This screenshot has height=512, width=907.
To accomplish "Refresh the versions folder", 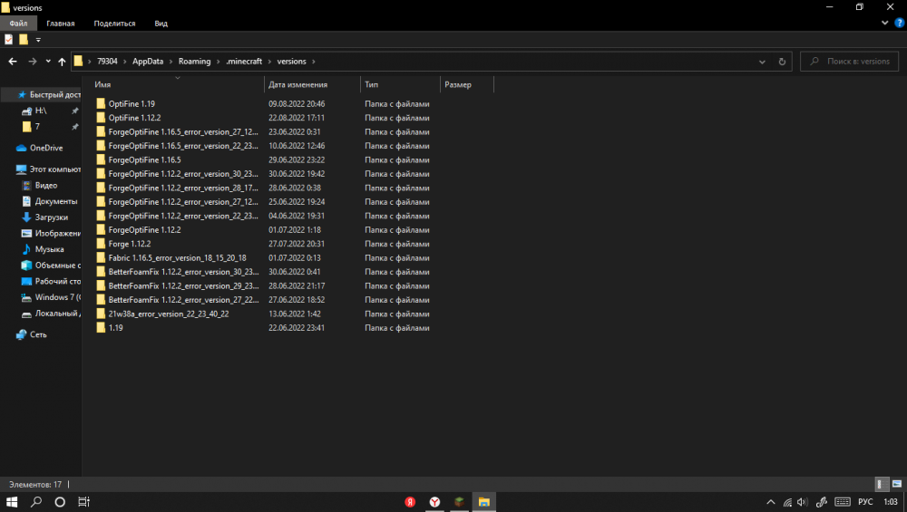I will click(x=782, y=62).
